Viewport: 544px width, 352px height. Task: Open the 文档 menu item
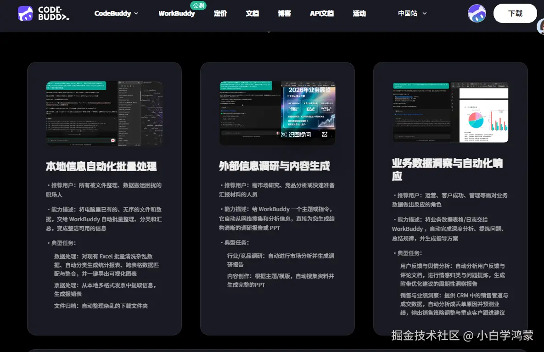[252, 14]
